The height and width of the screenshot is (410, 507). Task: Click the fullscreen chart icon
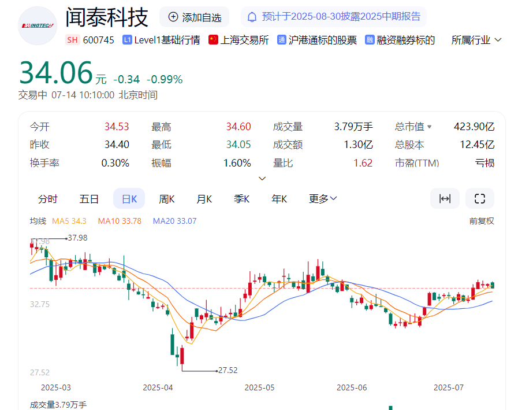point(479,199)
